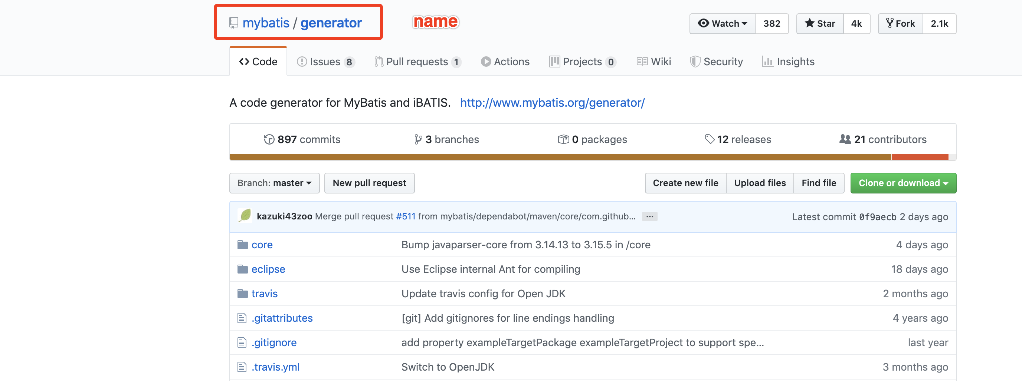Image resolution: width=1022 pixels, height=381 pixels.
Task: Switch to the Issues tab
Action: click(325, 62)
